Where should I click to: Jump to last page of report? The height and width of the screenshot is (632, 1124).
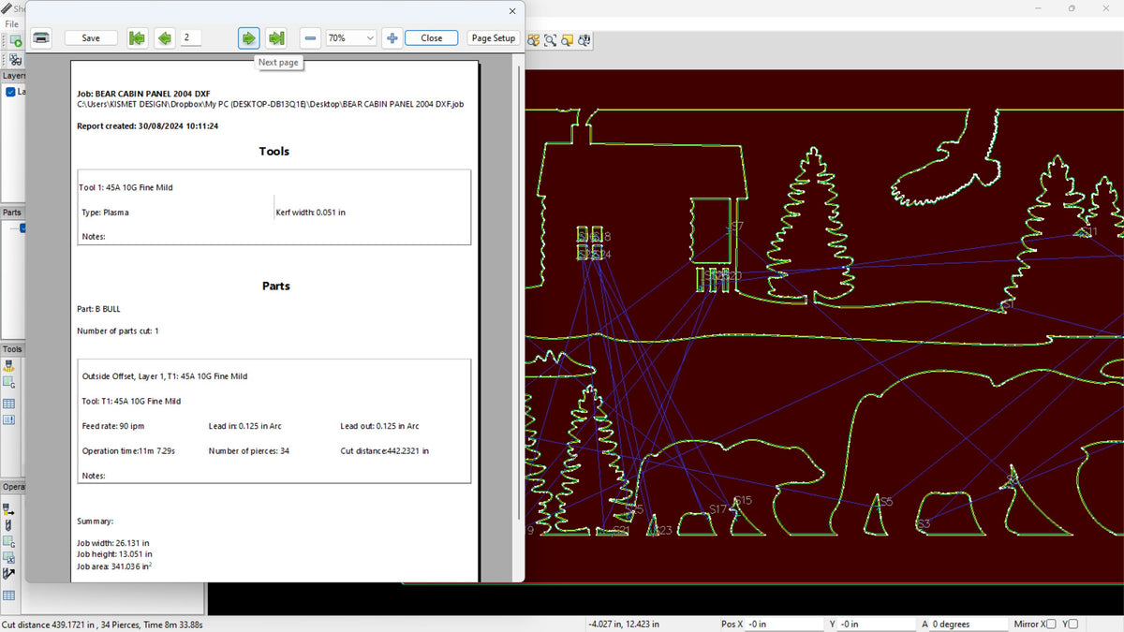(275, 37)
